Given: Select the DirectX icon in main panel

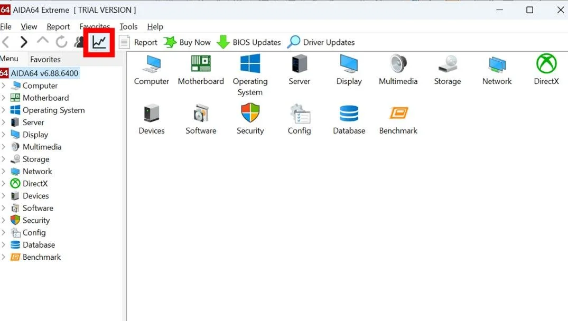Looking at the screenshot, I should (546, 64).
